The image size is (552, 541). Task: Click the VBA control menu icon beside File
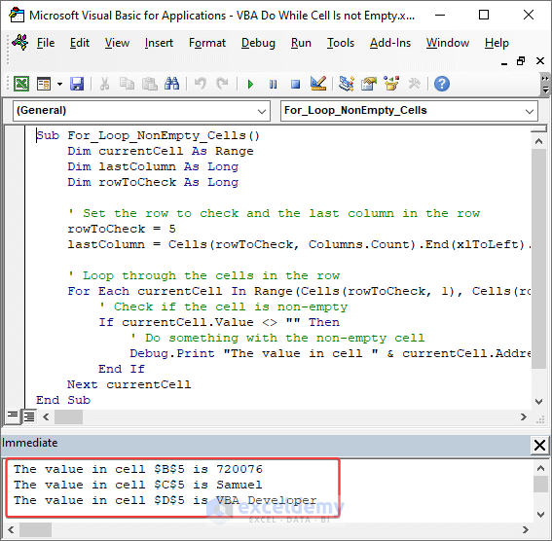20,43
